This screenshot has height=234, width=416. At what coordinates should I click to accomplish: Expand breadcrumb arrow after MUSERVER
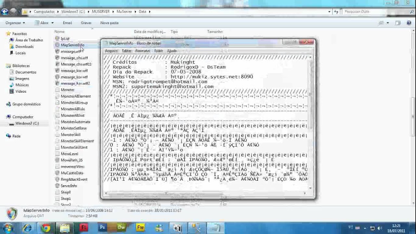(114, 11)
